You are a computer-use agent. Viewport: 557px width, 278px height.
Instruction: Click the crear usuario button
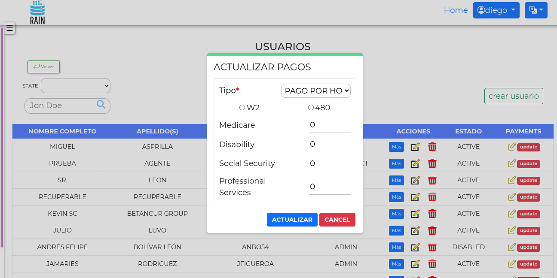point(513,96)
